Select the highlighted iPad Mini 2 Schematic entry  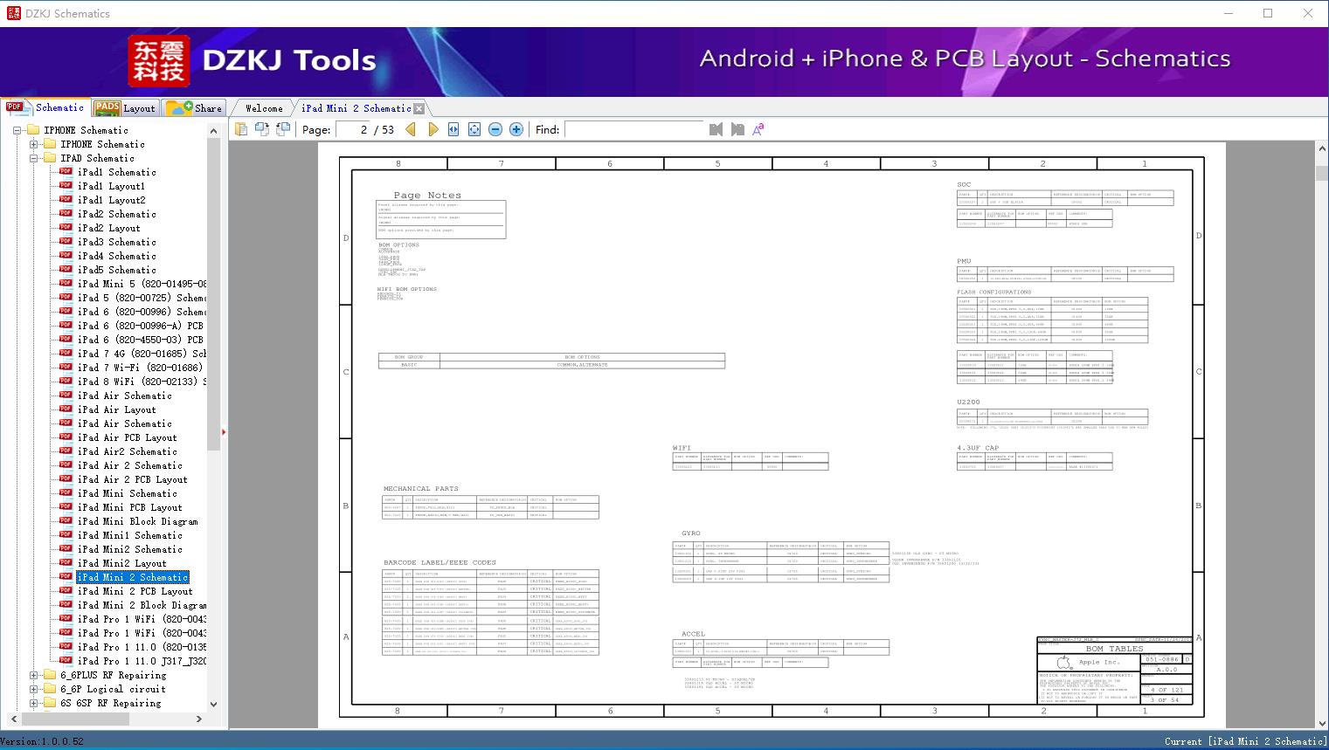pyautogui.click(x=133, y=577)
